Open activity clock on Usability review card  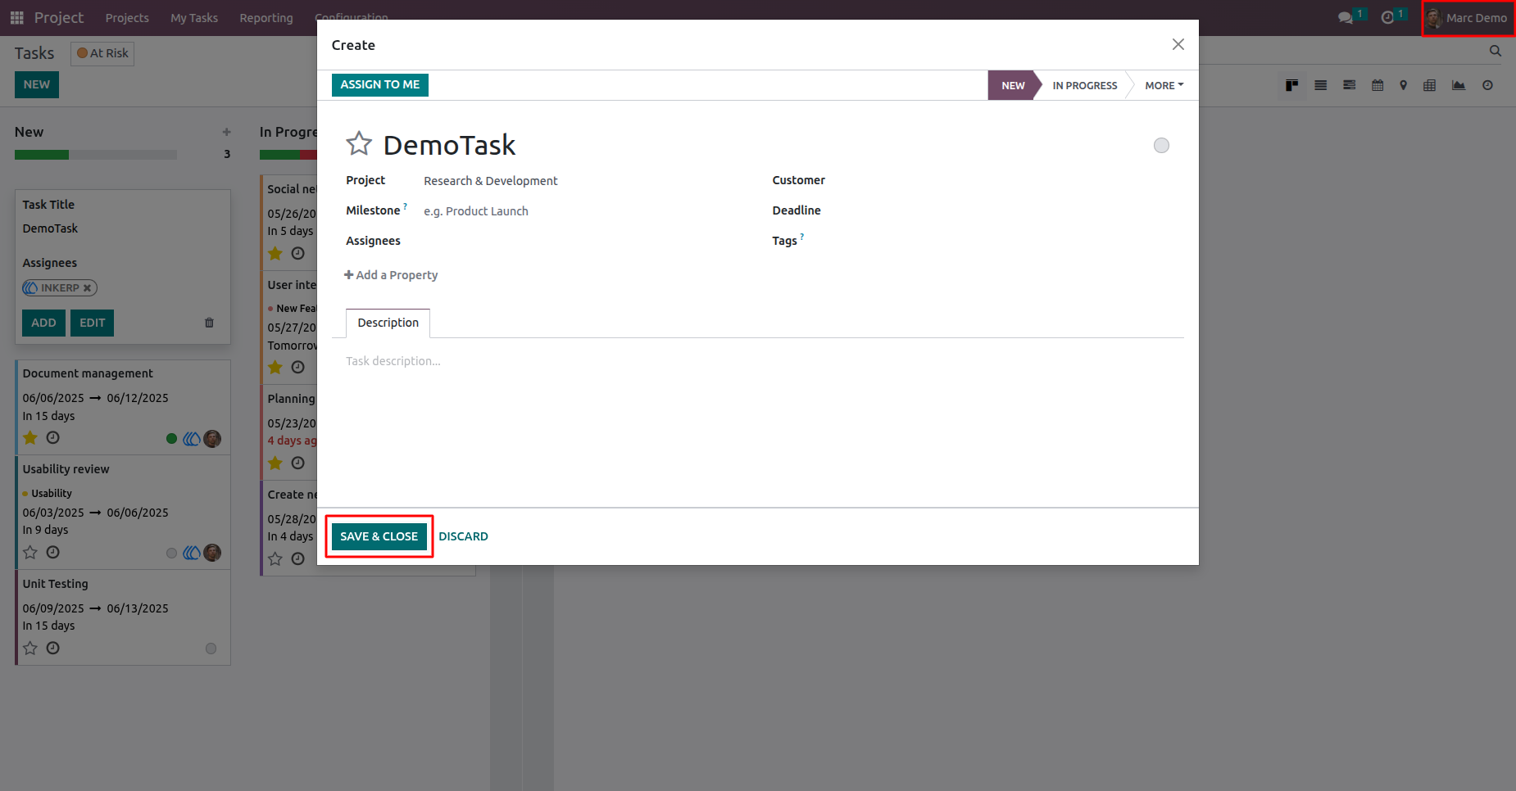click(52, 553)
